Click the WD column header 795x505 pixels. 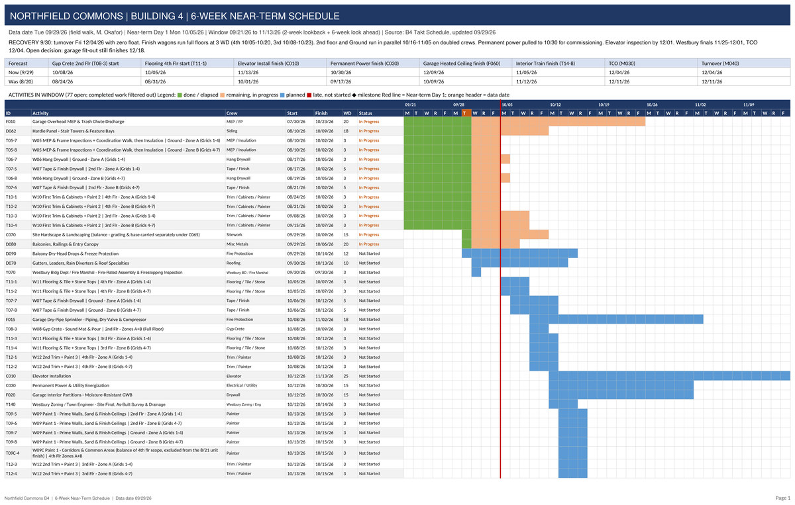349,113
